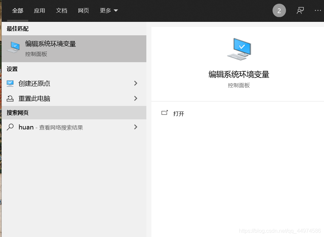
Task: Click the 打开 action link
Action: coord(179,113)
